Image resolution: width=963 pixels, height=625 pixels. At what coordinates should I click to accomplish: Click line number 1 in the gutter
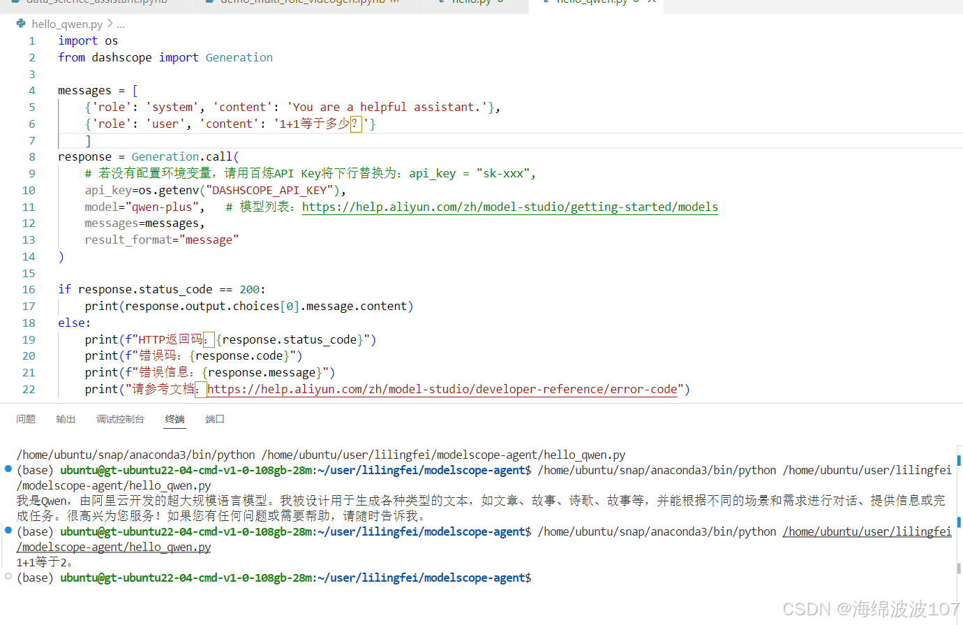31,41
